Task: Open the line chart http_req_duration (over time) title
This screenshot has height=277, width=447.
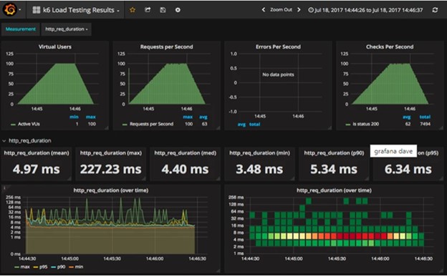Action: [x=111, y=190]
